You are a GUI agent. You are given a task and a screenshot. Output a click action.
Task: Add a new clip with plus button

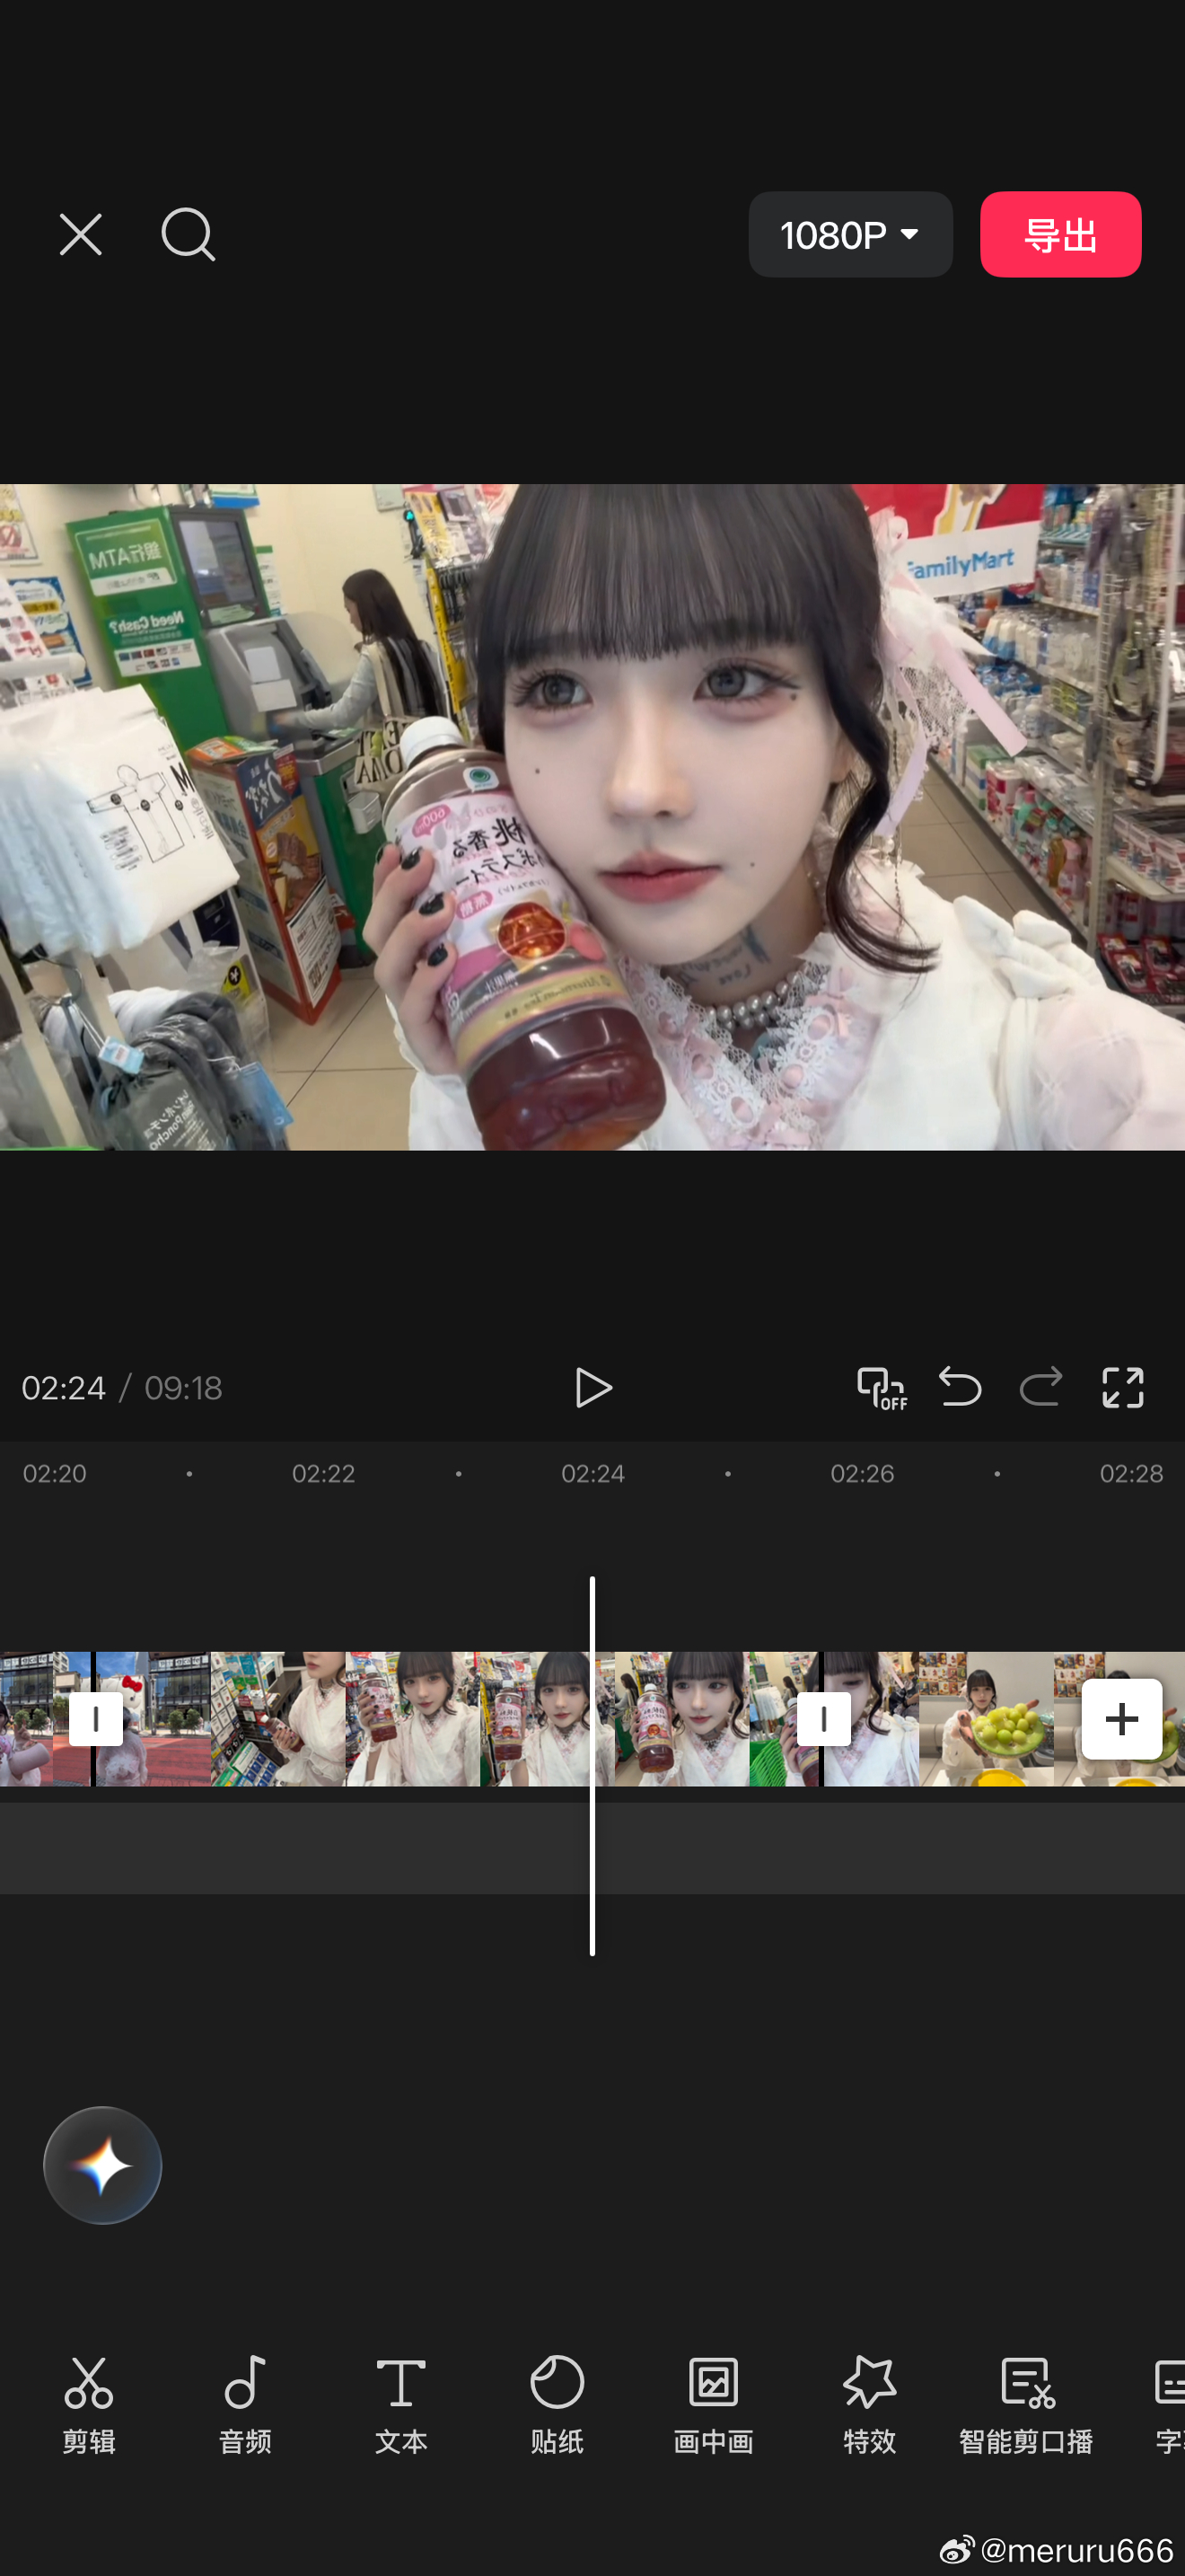coord(1121,1719)
